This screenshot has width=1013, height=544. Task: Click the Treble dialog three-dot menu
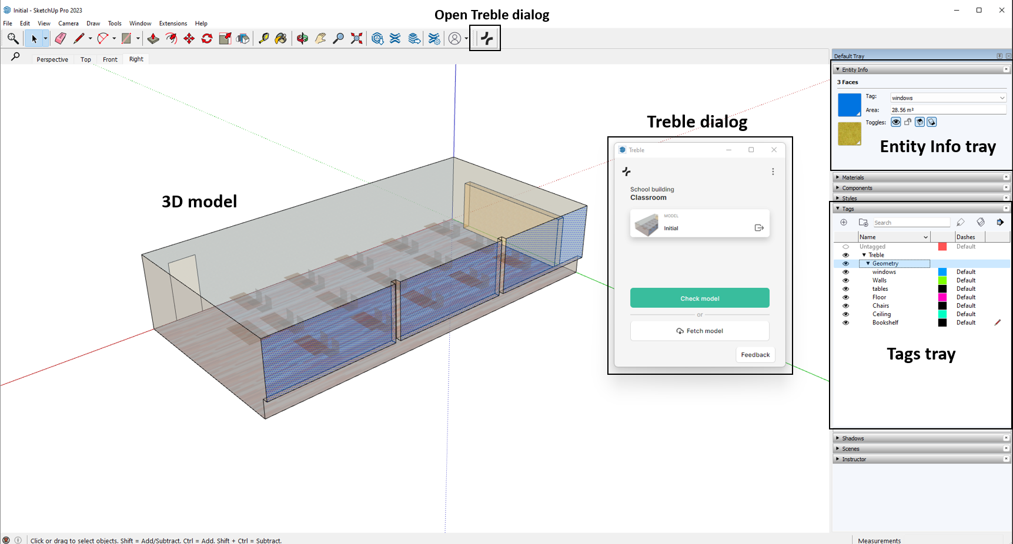pyautogui.click(x=773, y=172)
